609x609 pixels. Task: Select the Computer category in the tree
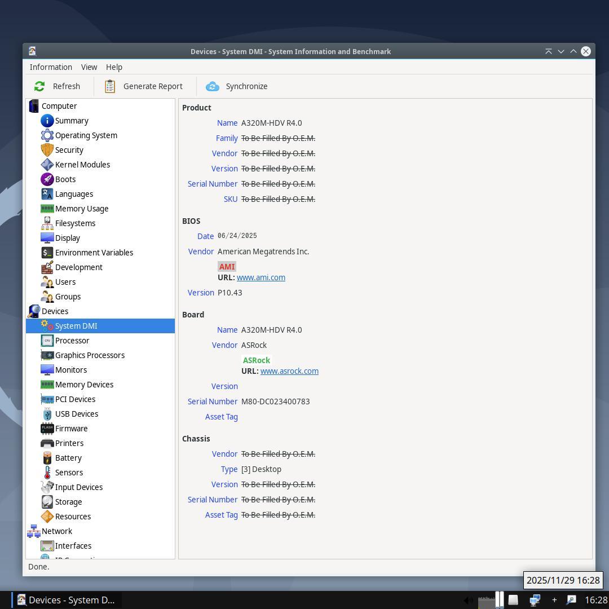coord(59,106)
